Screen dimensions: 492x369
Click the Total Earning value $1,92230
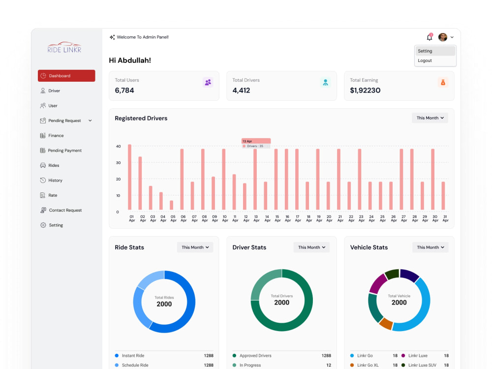point(365,91)
